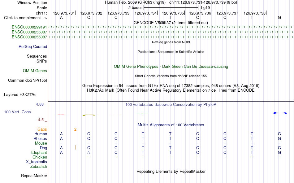Click 'Repeating Elements by RepeatMasker' title
This screenshot has width=294, height=183.
(x=171, y=171)
